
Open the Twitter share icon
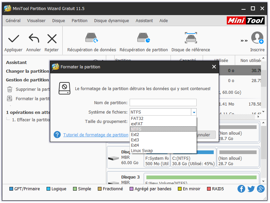coord(251,189)
